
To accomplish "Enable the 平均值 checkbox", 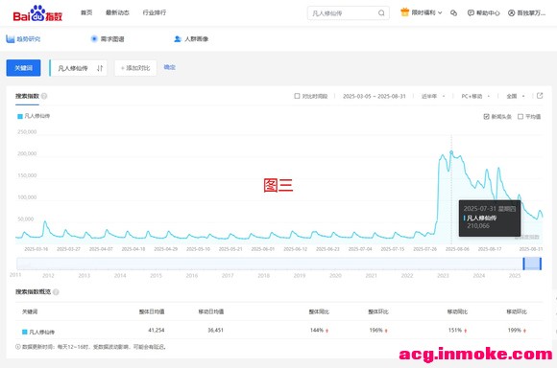I will pos(521,117).
